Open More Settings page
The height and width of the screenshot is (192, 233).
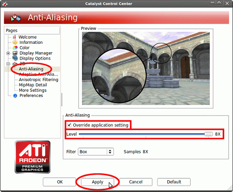pyautogui.click(x=33, y=90)
